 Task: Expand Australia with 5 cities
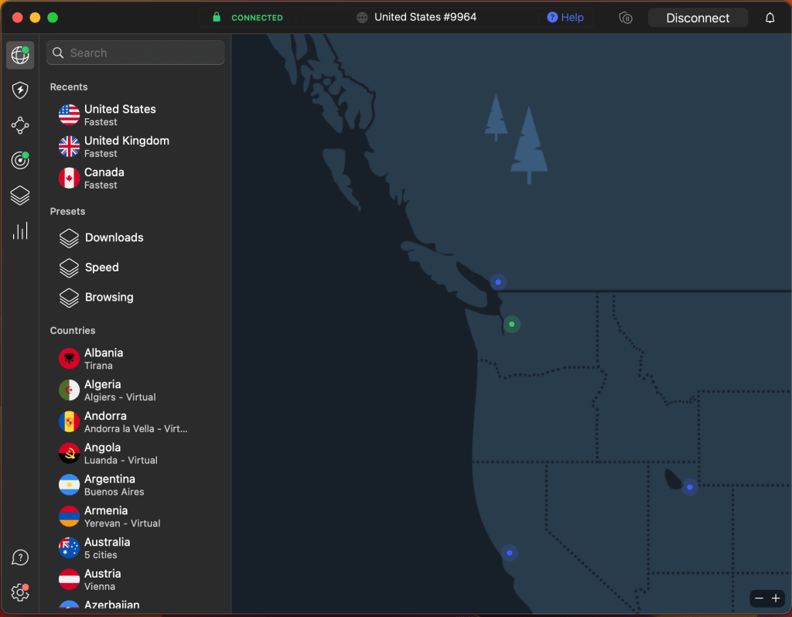[x=107, y=547]
